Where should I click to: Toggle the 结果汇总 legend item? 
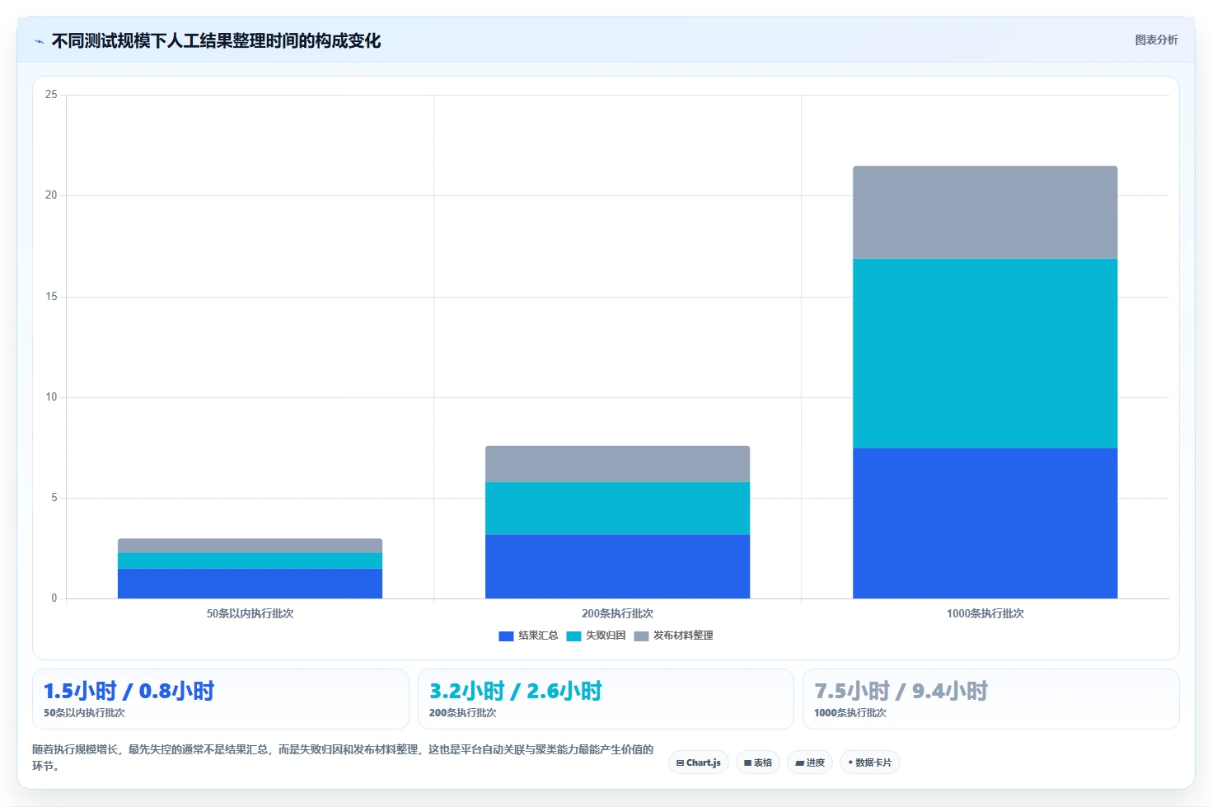[x=528, y=636]
